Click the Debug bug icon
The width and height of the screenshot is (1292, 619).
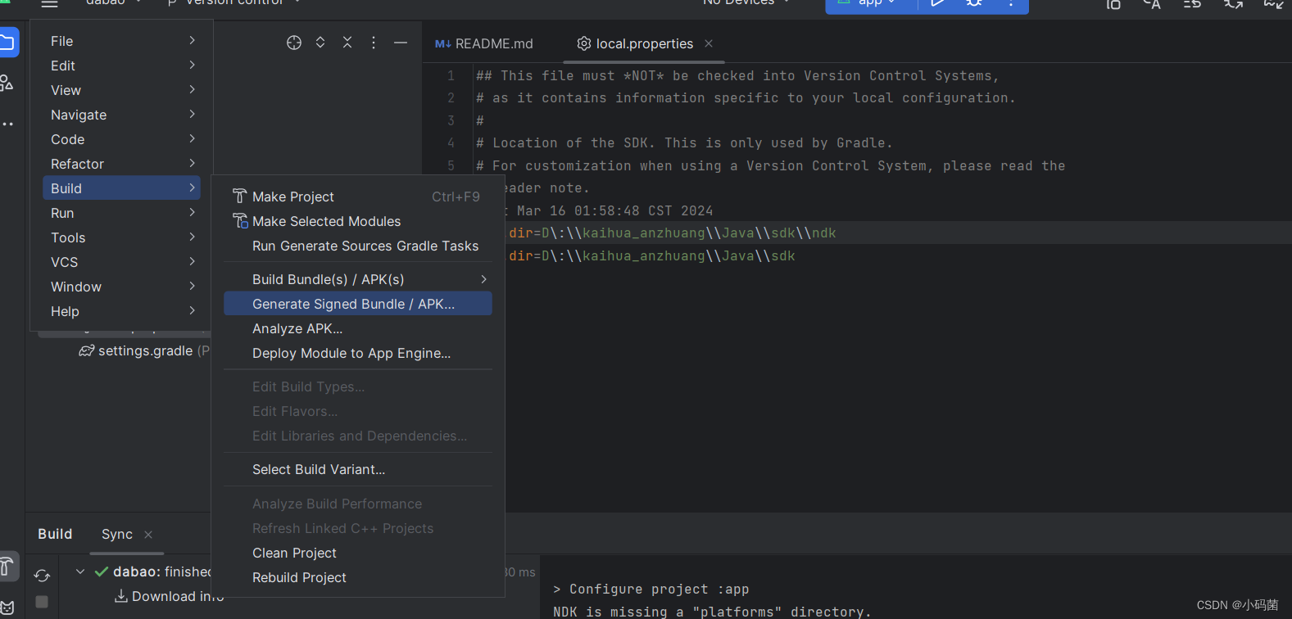(974, 3)
